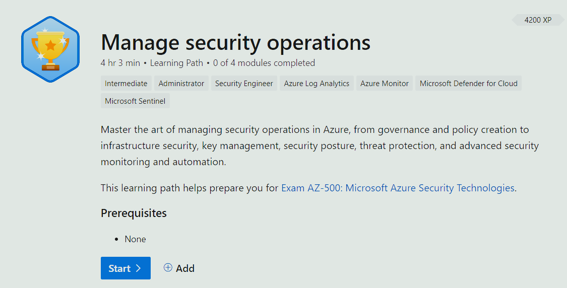The height and width of the screenshot is (288, 567).
Task: Click the Microsoft Defender for Cloud tag
Action: click(468, 84)
